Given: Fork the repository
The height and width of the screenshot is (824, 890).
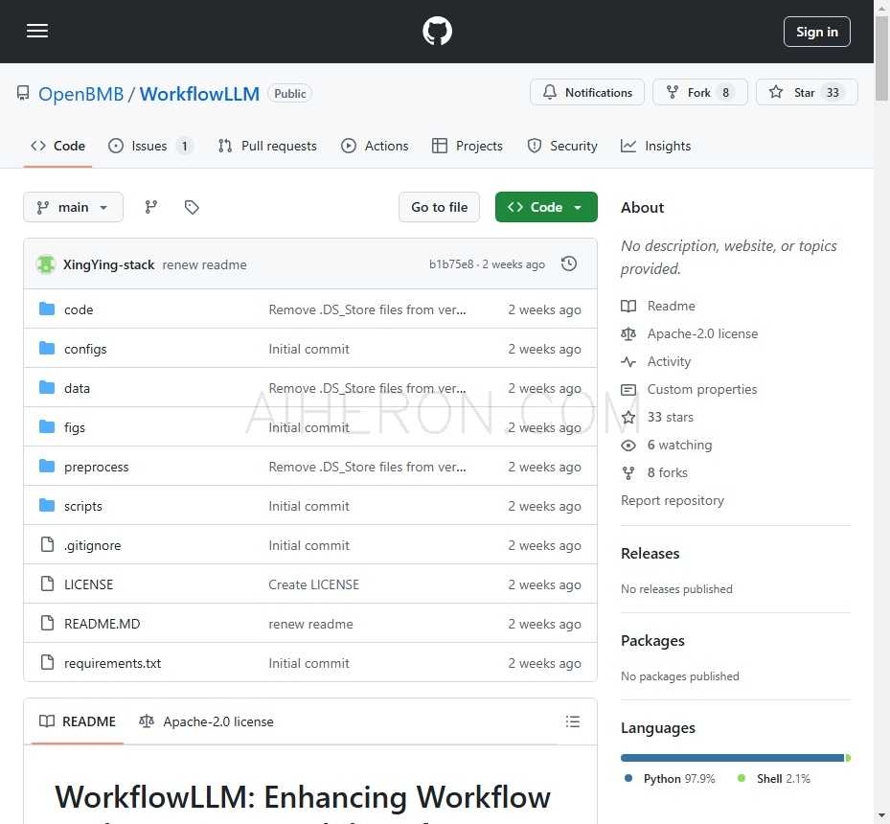Looking at the screenshot, I should coord(700,93).
